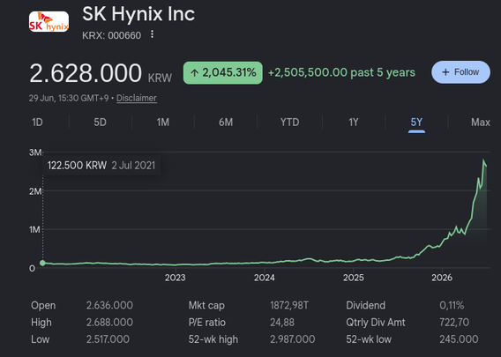Click the Open value 2.636.000

(109, 305)
